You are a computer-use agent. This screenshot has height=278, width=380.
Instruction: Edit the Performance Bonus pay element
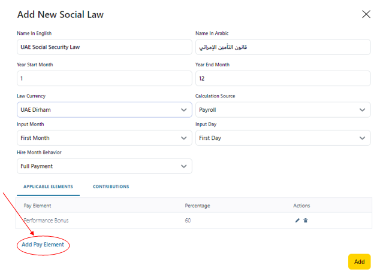point(297,221)
